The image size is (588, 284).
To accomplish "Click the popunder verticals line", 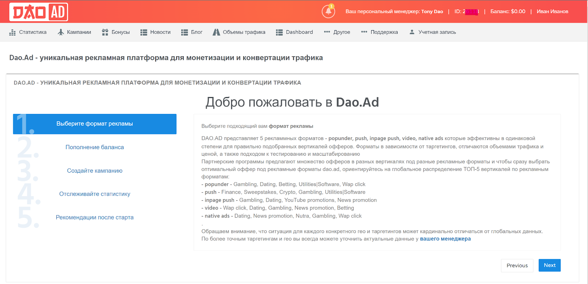I will tap(283, 184).
